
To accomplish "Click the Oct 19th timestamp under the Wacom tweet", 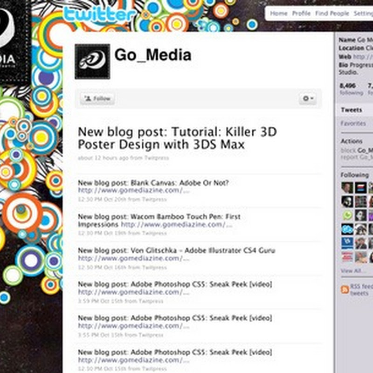I will [102, 233].
